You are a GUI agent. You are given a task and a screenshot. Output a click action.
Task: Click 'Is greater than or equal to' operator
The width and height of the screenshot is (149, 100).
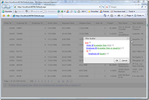109,48
